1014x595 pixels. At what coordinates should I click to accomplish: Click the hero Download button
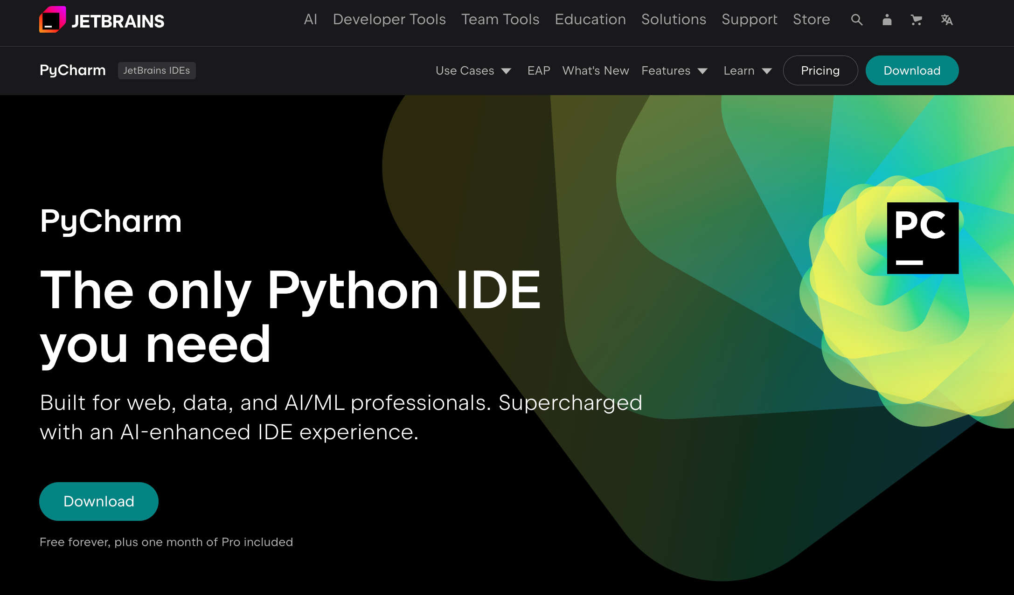[98, 501]
